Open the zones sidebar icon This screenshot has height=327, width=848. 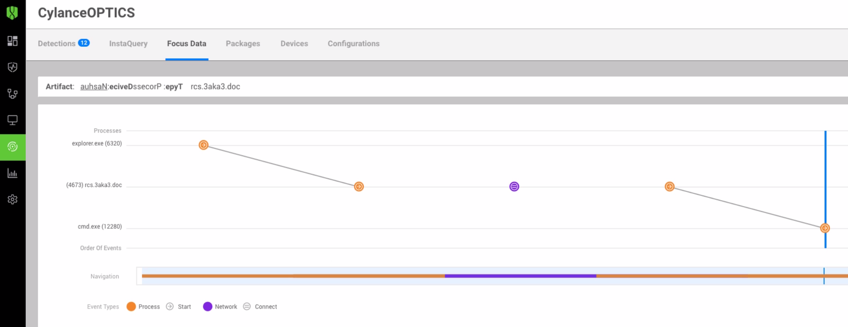13,94
